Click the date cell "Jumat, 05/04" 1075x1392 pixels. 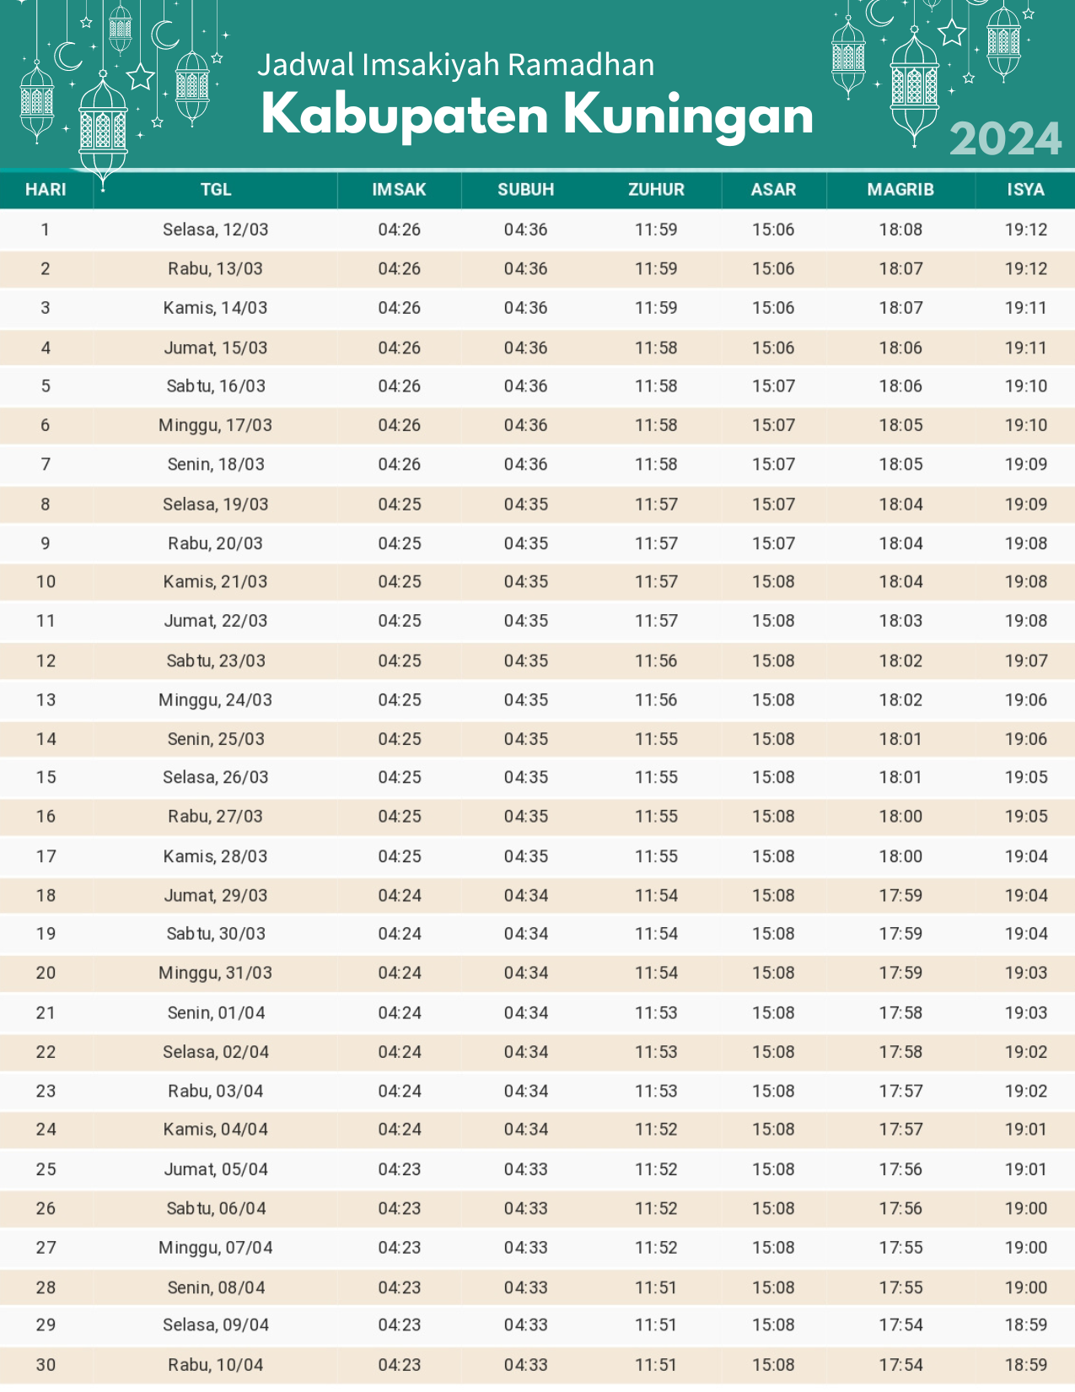point(216,1169)
